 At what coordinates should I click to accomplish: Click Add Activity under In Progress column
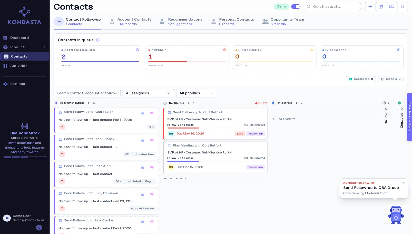tap(283, 119)
